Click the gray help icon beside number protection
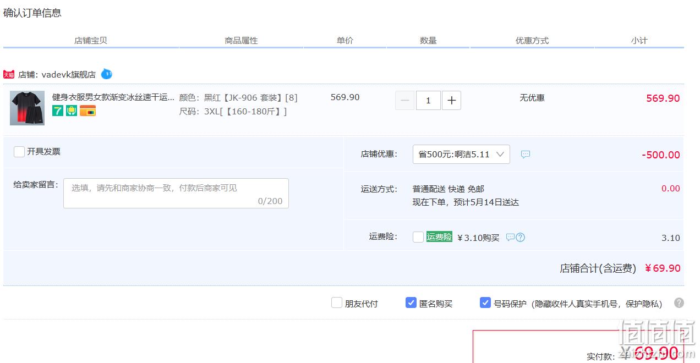 coord(679,303)
